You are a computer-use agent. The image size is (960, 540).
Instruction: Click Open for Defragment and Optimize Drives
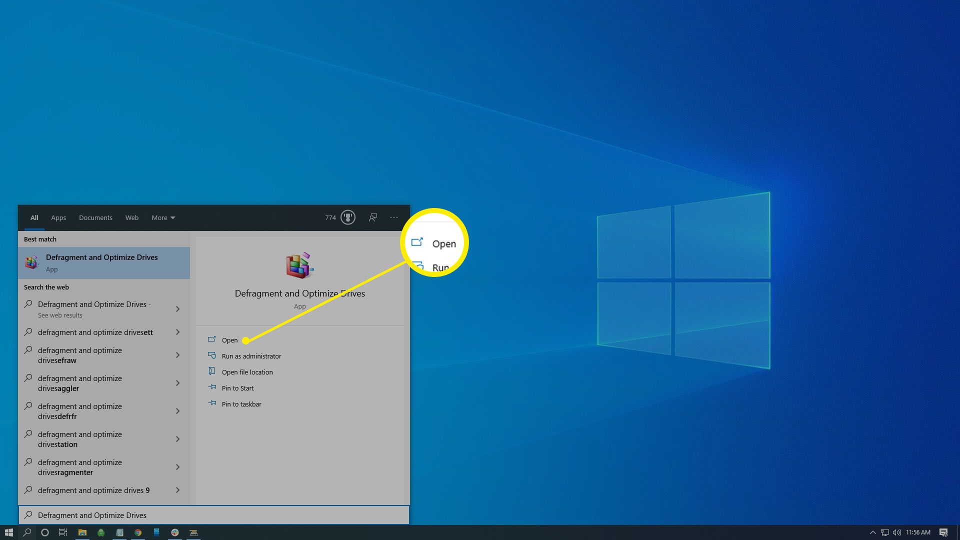click(229, 340)
